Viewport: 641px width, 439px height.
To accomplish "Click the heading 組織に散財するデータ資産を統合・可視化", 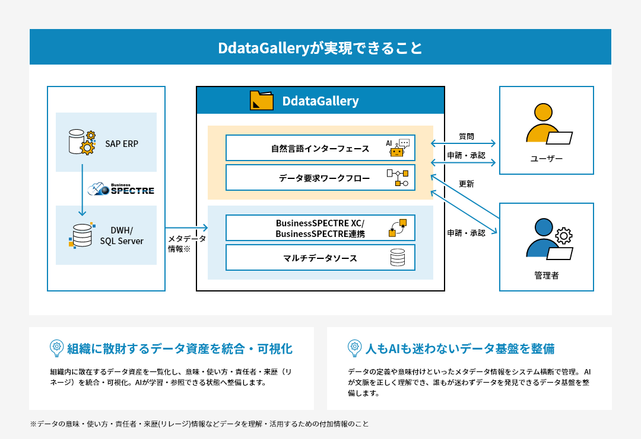I will point(180,349).
